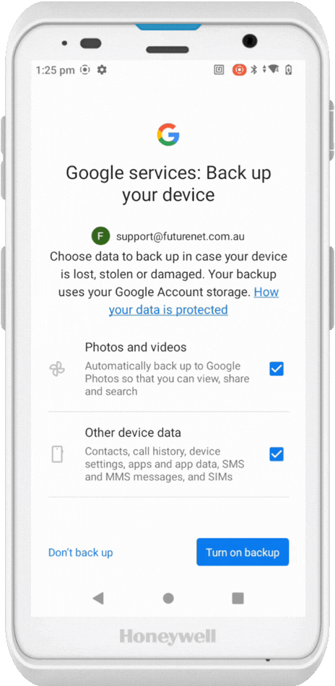The image size is (335, 686).
Task: Tap the NFC icon in status bar
Action: [x=219, y=69]
